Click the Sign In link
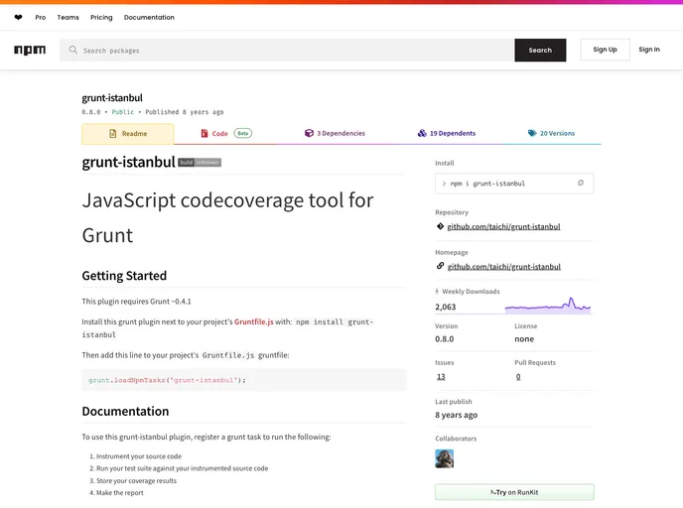This screenshot has height=508, width=683. (x=649, y=50)
